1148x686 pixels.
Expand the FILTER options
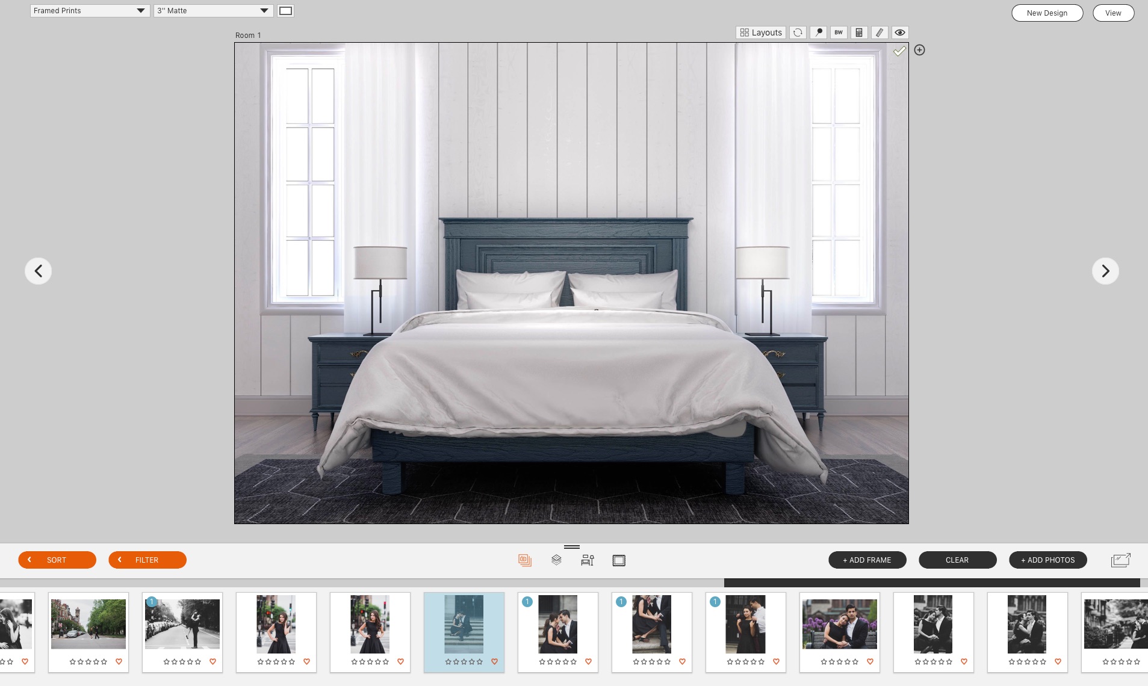pos(147,560)
